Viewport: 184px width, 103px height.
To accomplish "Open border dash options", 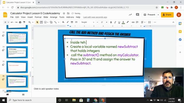I will coord(76,22).
